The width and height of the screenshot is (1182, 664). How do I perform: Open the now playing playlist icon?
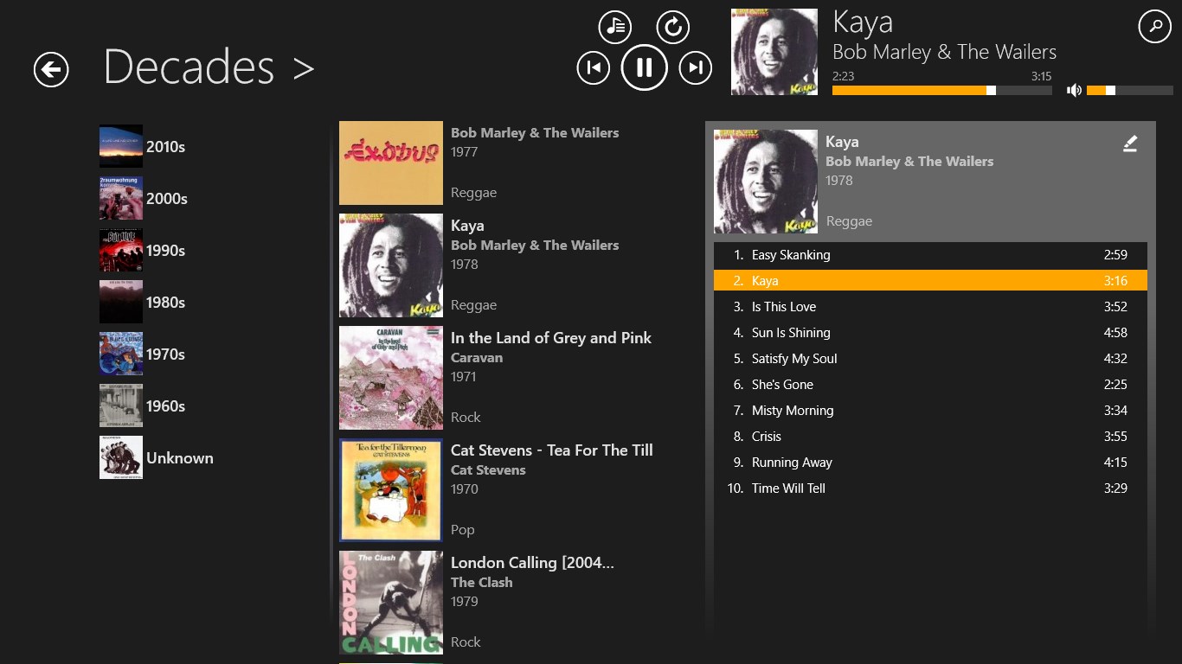[615, 28]
